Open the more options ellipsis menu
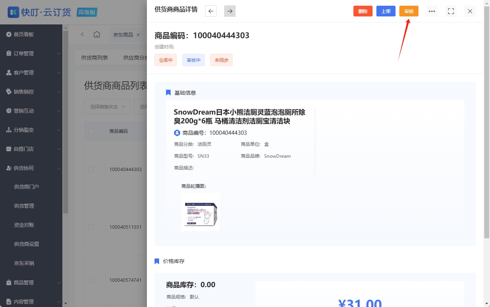 click(432, 11)
